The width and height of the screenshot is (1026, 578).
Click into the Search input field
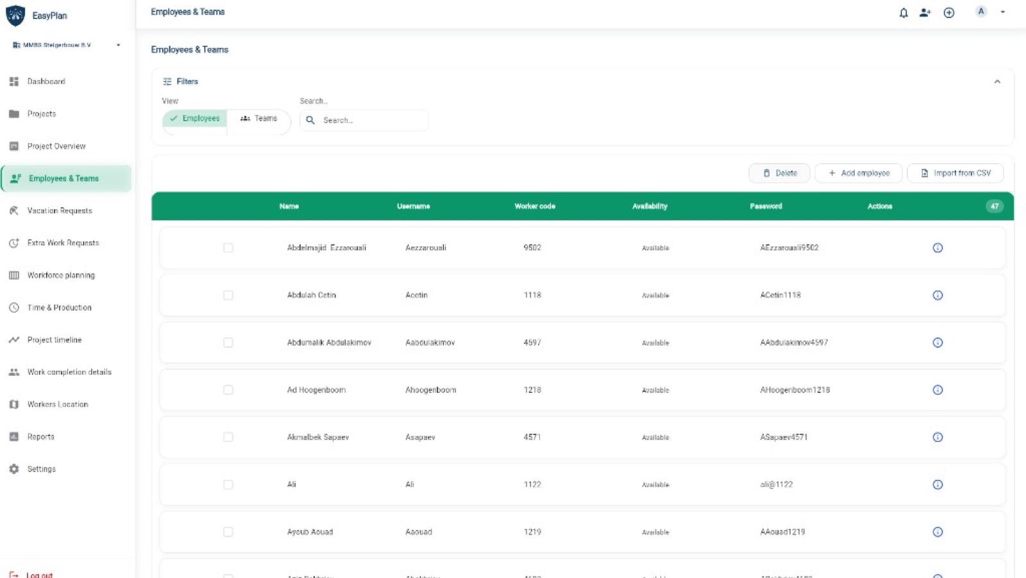click(x=364, y=120)
